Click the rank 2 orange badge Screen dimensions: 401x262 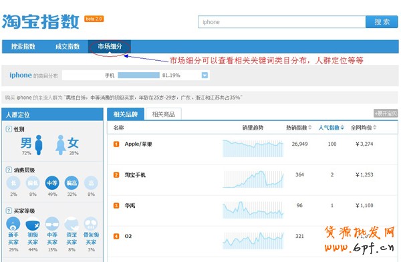click(116, 175)
